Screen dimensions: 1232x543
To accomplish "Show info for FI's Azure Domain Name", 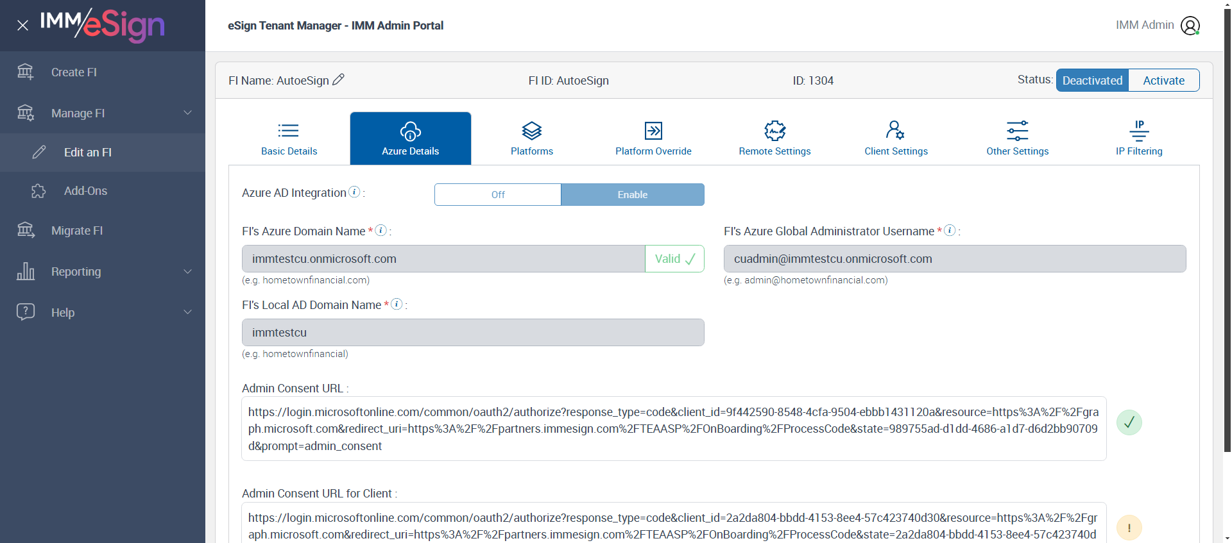I will pos(381,230).
